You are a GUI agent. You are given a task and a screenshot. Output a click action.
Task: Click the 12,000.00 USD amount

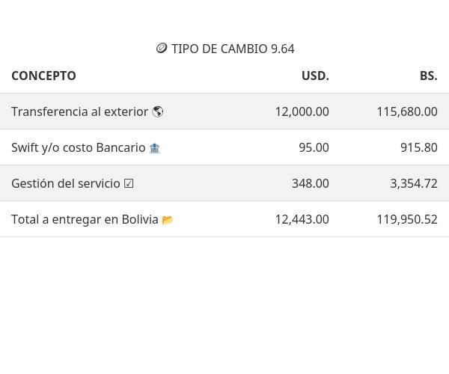click(x=302, y=111)
